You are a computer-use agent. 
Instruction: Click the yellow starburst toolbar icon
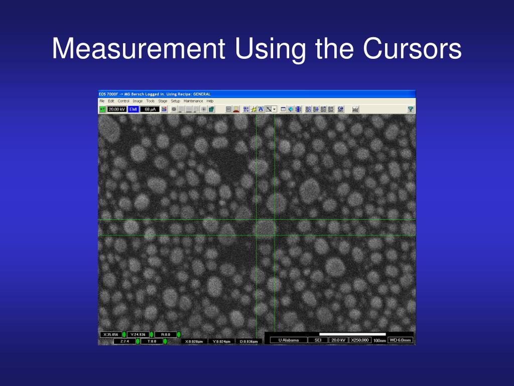pos(253,109)
